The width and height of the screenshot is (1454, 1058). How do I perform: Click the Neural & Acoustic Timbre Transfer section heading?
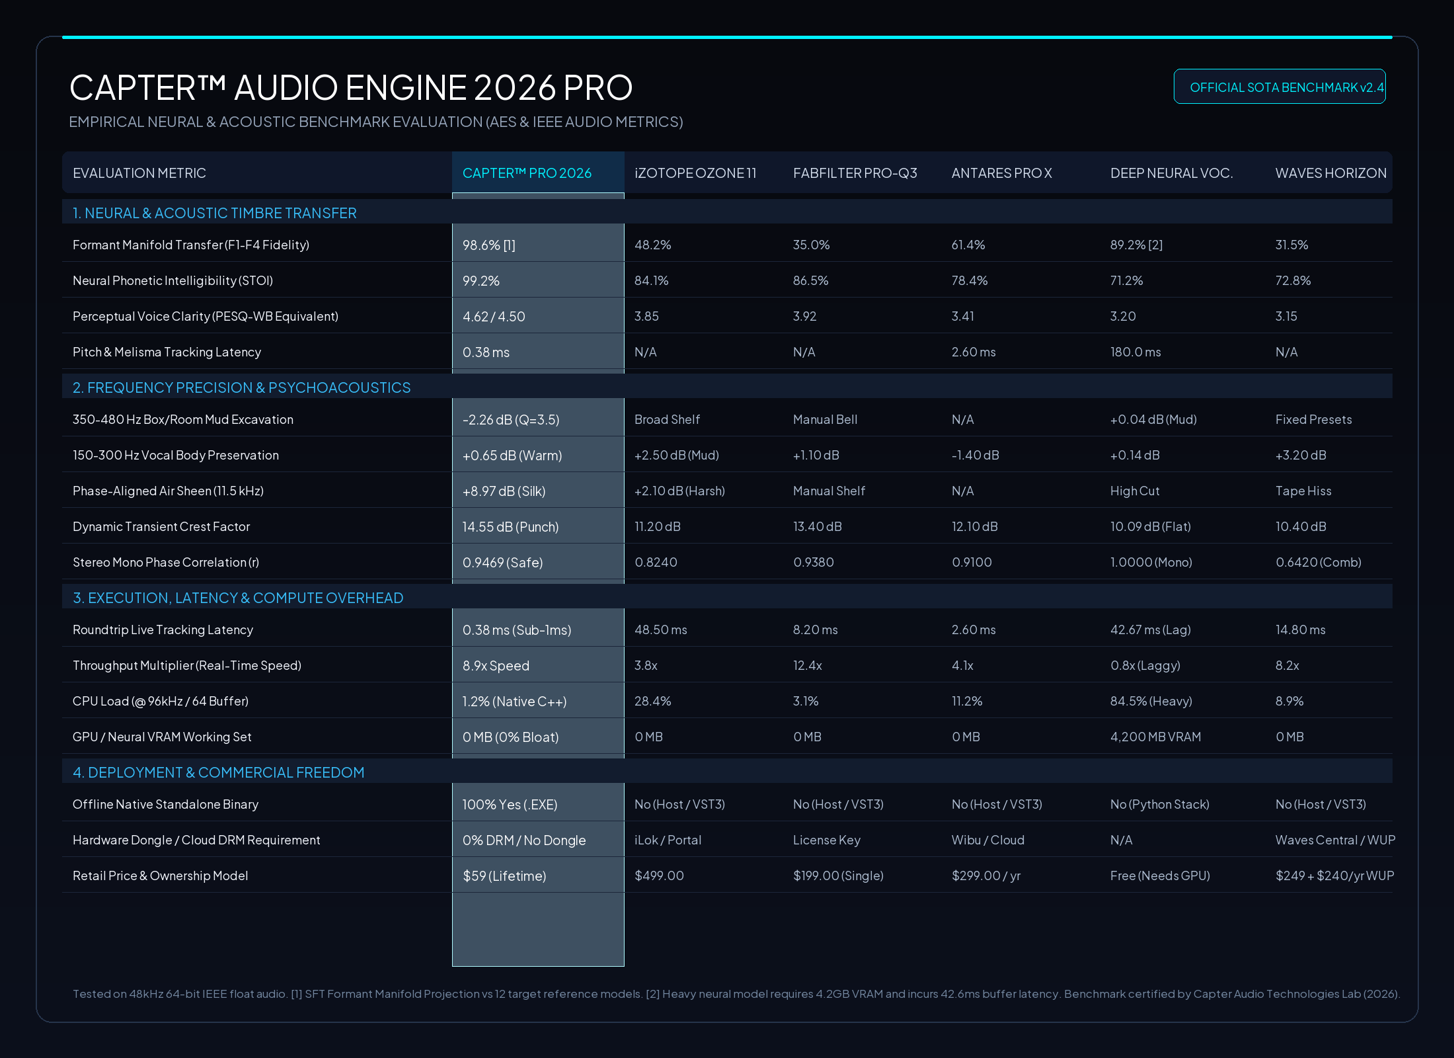click(215, 213)
